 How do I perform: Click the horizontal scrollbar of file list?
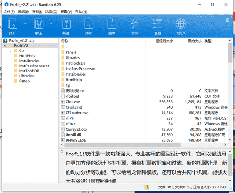[x=123, y=144]
